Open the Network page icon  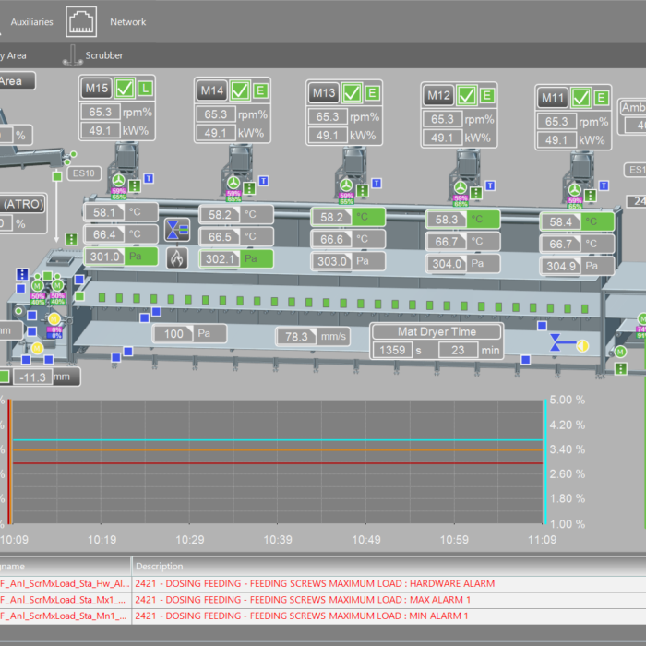(83, 20)
